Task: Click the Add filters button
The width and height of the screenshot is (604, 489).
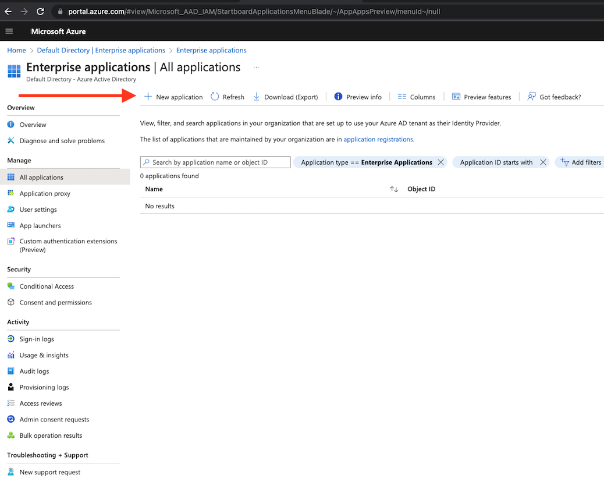Action: [581, 162]
